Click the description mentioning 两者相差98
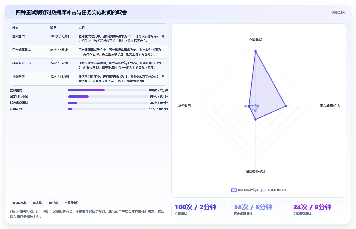The image size is (356, 229). click(x=121, y=39)
